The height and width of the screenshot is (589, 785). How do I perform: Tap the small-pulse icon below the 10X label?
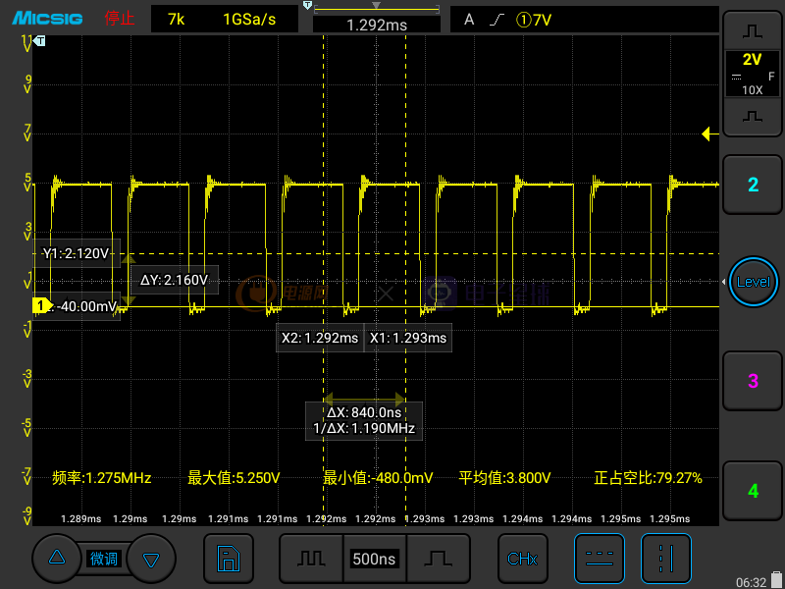pyautogui.click(x=753, y=116)
